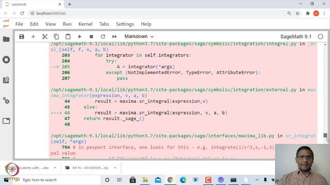Click the zoom magnifier icon in address bar

[289, 13]
